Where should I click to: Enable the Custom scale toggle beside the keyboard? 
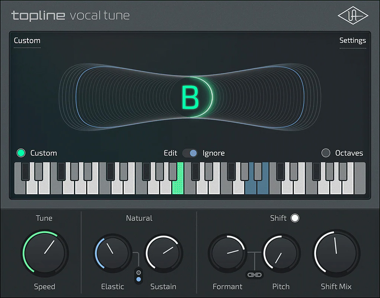[21, 153]
